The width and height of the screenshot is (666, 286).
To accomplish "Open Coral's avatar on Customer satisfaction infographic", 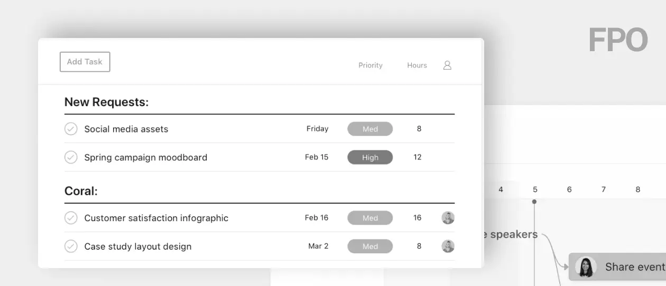I will pyautogui.click(x=448, y=218).
